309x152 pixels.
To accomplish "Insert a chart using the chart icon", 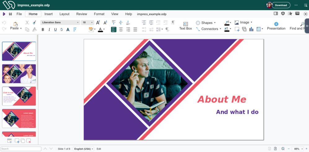I will click(x=251, y=29).
